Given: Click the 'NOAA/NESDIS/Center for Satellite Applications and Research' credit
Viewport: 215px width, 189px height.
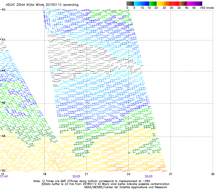Looking at the screenshot, I should pyautogui.click(x=126, y=187).
